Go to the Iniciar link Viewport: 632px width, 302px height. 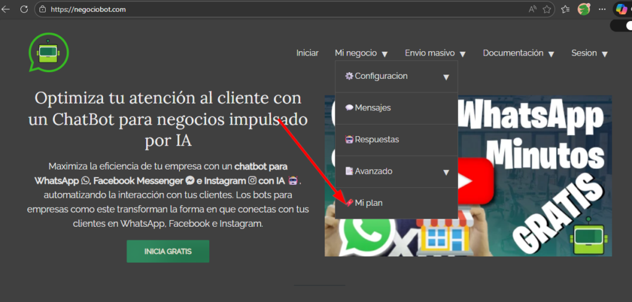(307, 53)
